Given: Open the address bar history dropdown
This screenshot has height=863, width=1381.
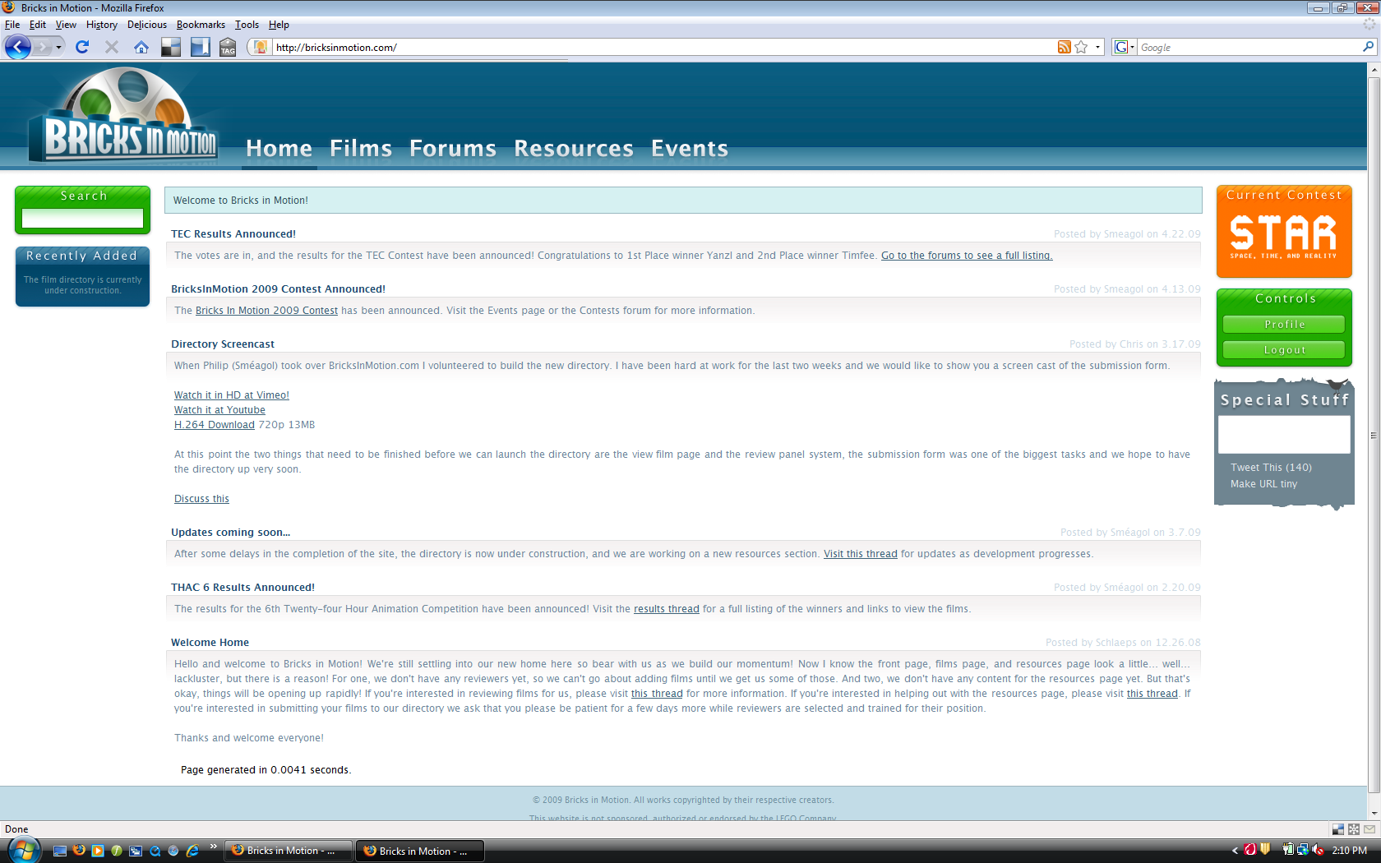Looking at the screenshot, I should [1097, 47].
